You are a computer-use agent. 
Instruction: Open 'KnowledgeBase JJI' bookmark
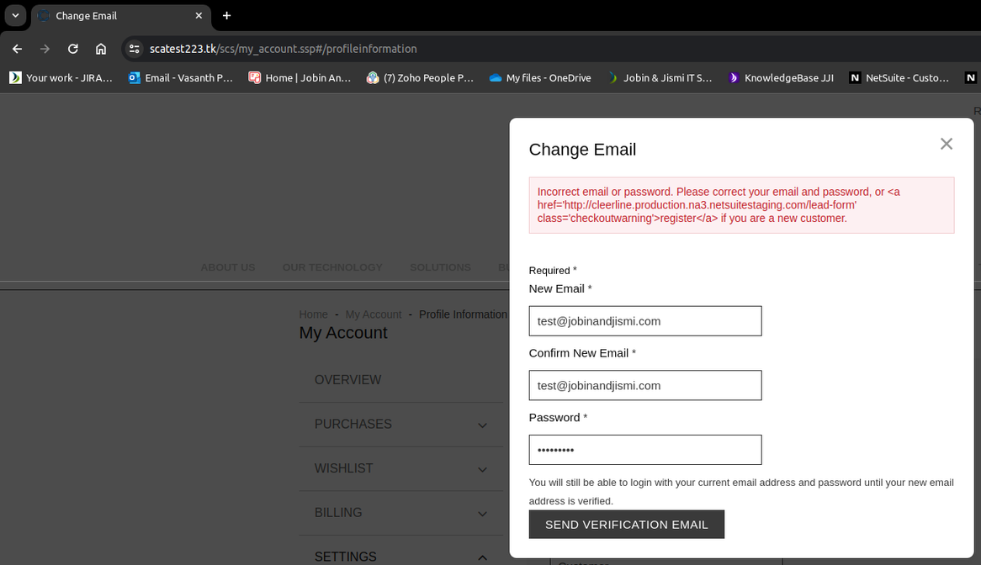tap(781, 77)
